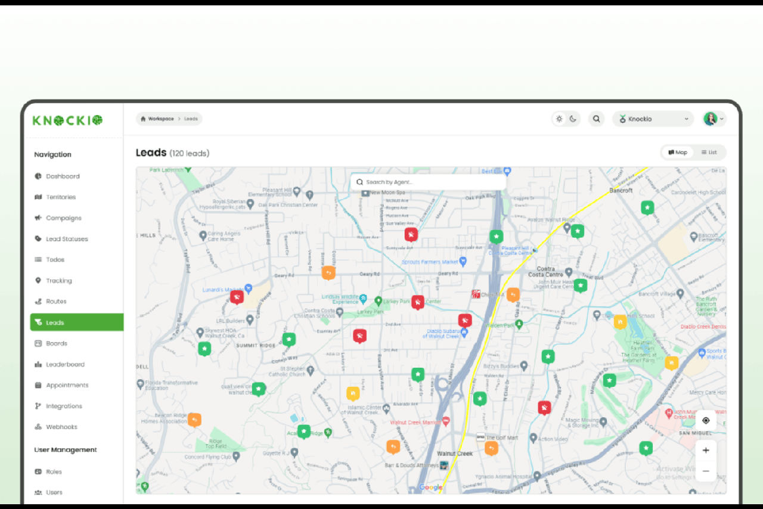This screenshot has height=509, width=763.
Task: Select Leads in navigation
Action: click(x=77, y=322)
